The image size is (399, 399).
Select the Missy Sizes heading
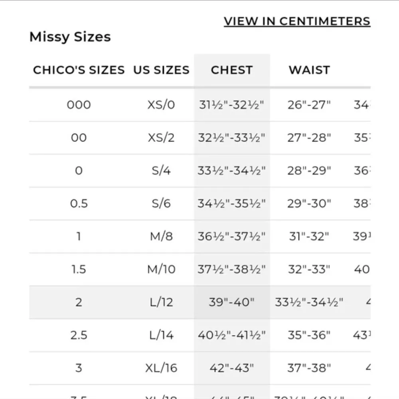(x=70, y=37)
